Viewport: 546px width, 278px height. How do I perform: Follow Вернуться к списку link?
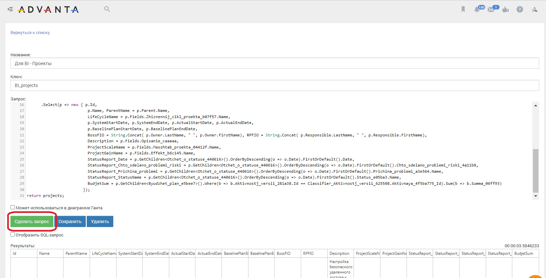pos(30,33)
